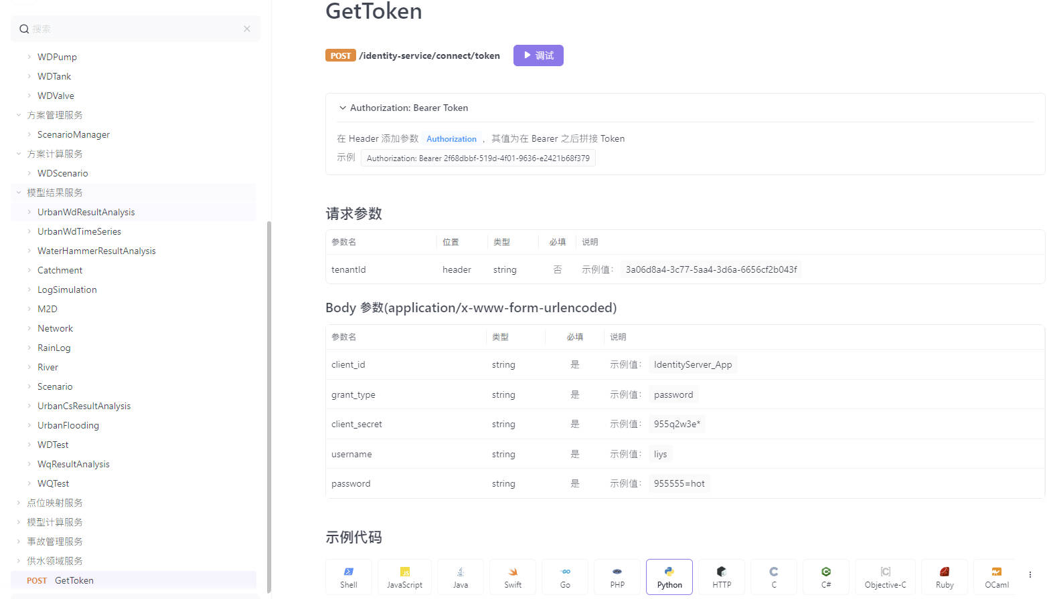Select the Go code example
Screen dimensions: 1047x599
565,577
